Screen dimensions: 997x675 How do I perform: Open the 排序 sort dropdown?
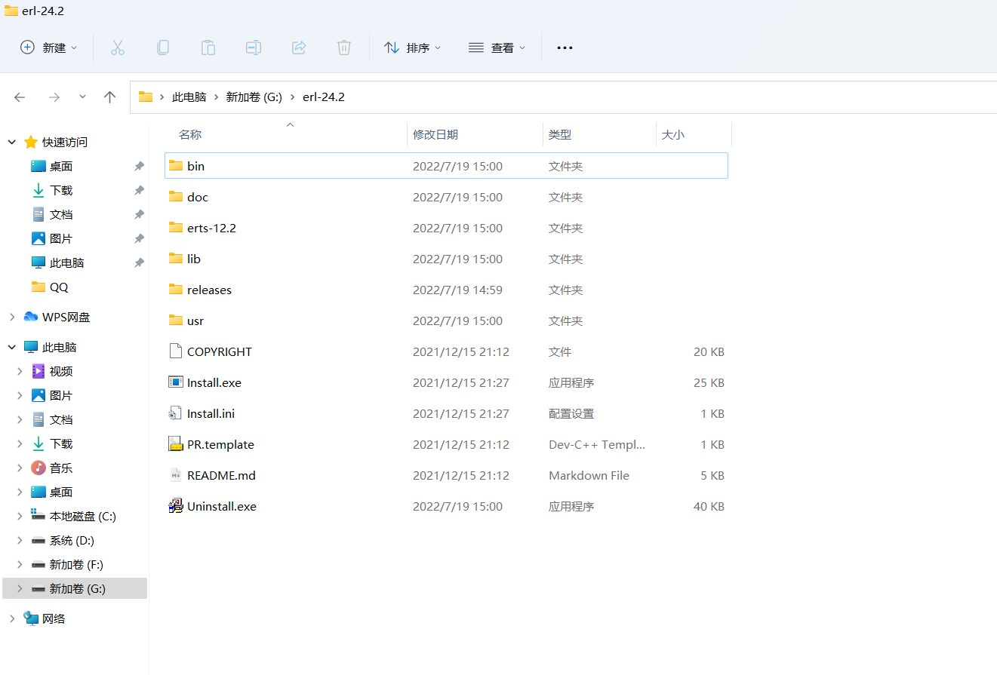click(x=412, y=48)
